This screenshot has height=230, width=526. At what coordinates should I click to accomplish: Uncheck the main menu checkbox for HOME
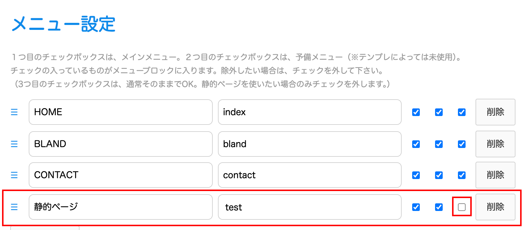[416, 112]
